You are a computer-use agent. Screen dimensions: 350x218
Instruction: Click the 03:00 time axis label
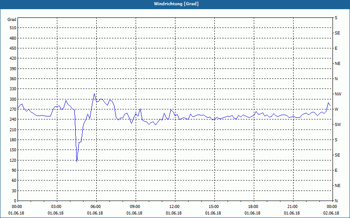56,207
